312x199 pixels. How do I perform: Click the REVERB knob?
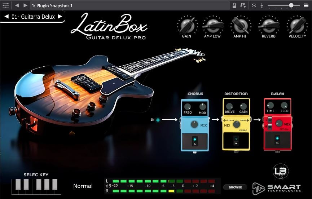coord(269,26)
